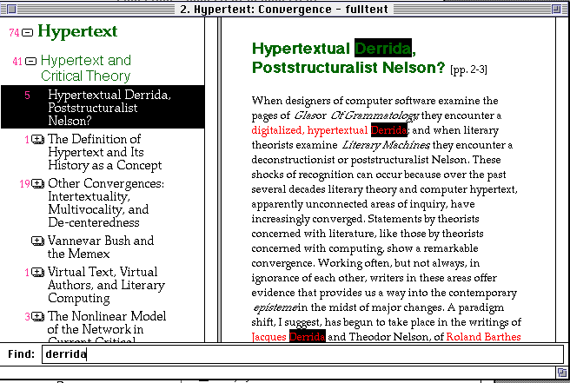Click the window title '2. Hypertext: Convergence - fulltext'
570x383 pixels.
(284, 9)
